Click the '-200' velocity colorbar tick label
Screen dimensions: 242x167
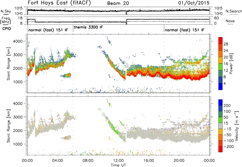(228, 147)
